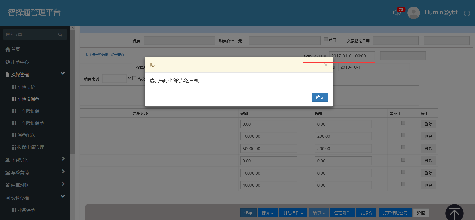
Task: Check 含不计 in the 50000.00 row
Action: [403, 147]
